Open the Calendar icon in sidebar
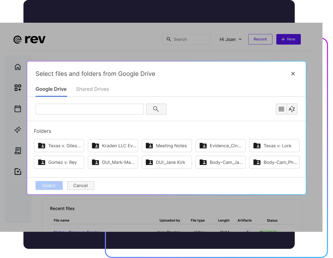The height and width of the screenshot is (258, 333). tap(18, 109)
